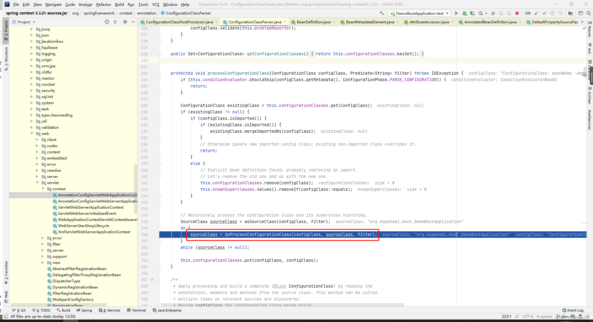Run DemoBootApplication-test with the green play icon

(456, 13)
